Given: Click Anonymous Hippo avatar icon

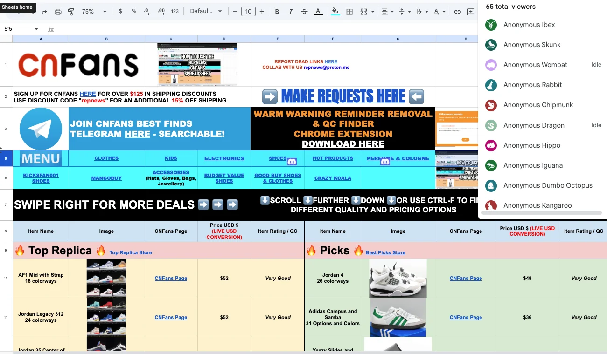Looking at the screenshot, I should [491, 145].
